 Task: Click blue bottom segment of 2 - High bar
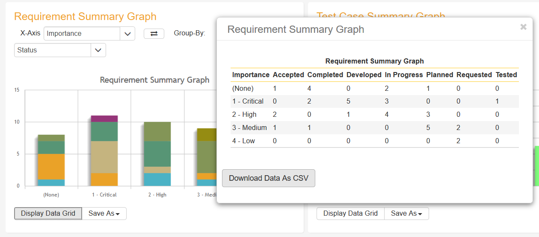157,179
